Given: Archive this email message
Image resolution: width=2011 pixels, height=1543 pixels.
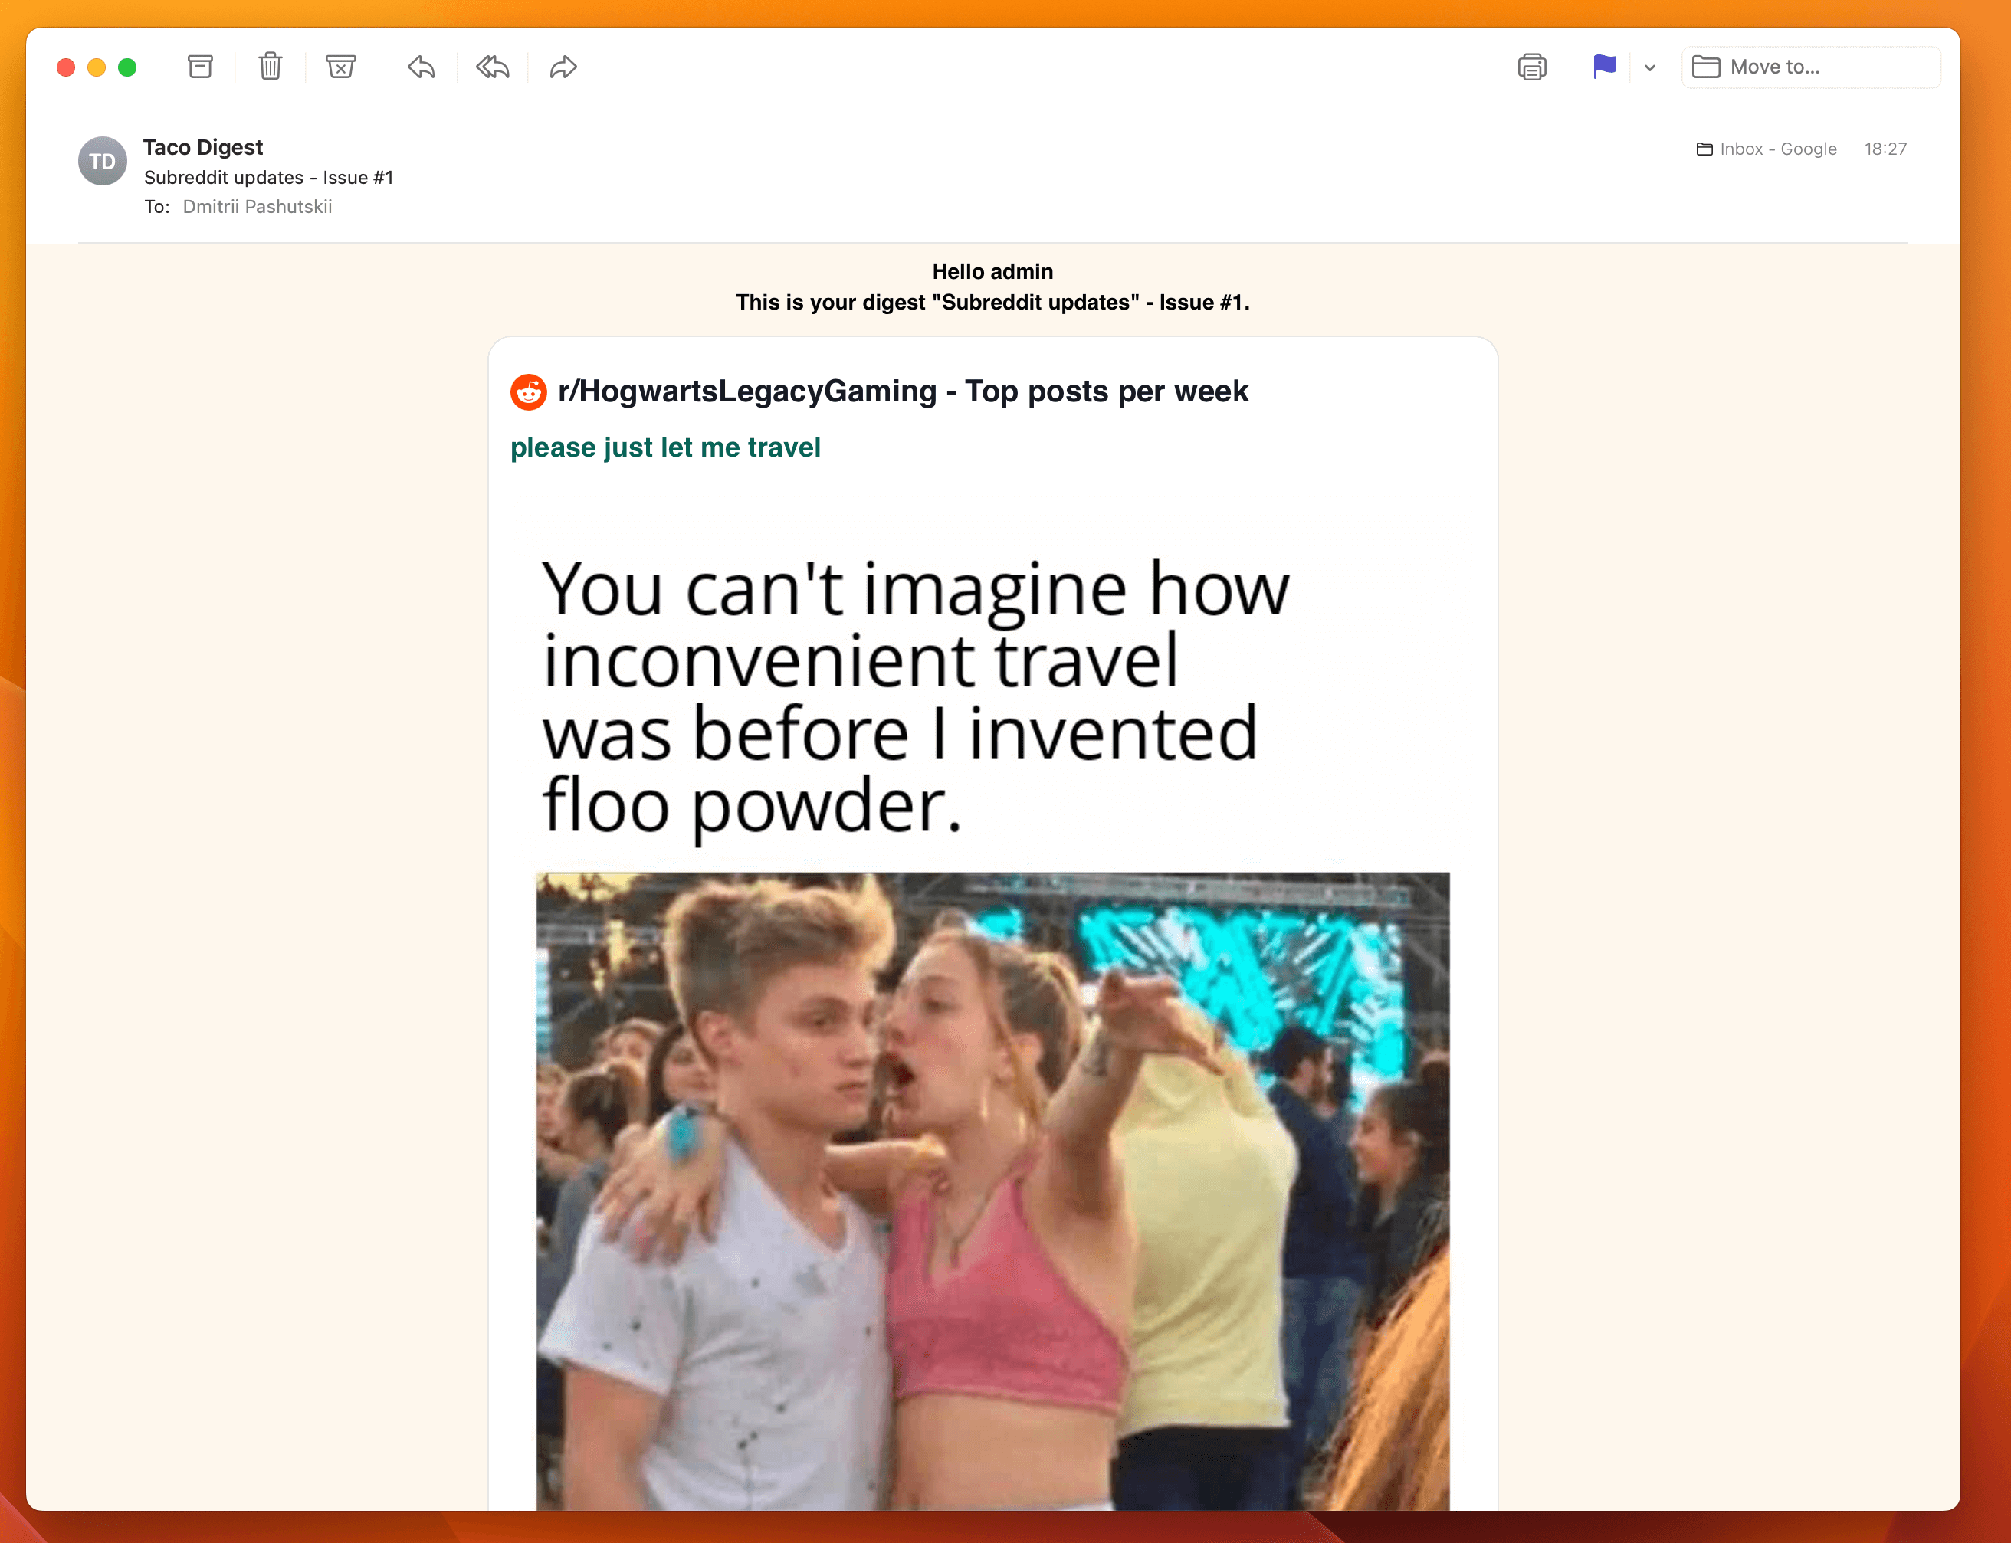Looking at the screenshot, I should (200, 67).
